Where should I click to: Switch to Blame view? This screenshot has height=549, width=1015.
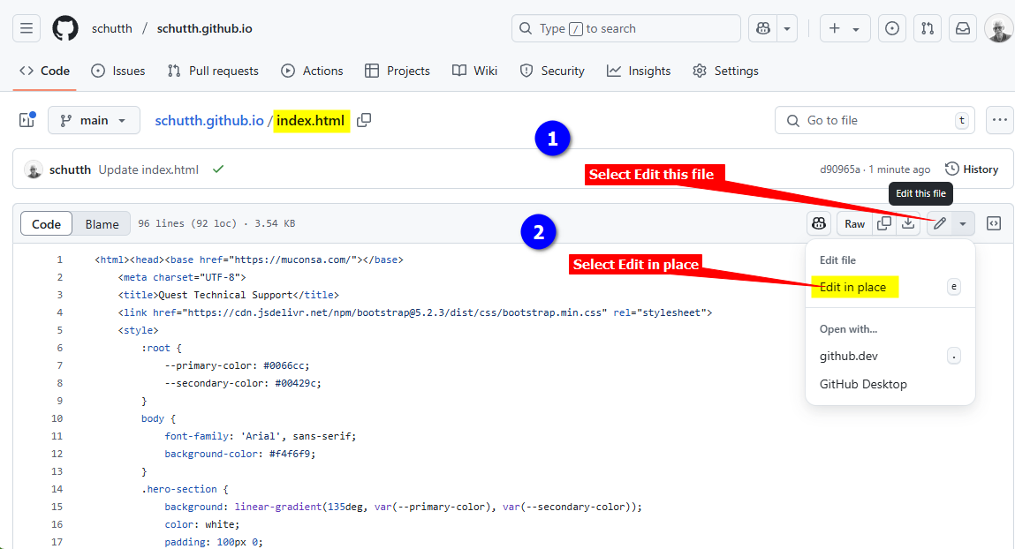(x=102, y=223)
